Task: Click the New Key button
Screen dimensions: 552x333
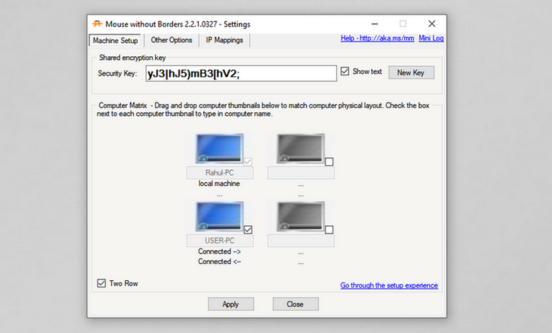Action: point(411,72)
